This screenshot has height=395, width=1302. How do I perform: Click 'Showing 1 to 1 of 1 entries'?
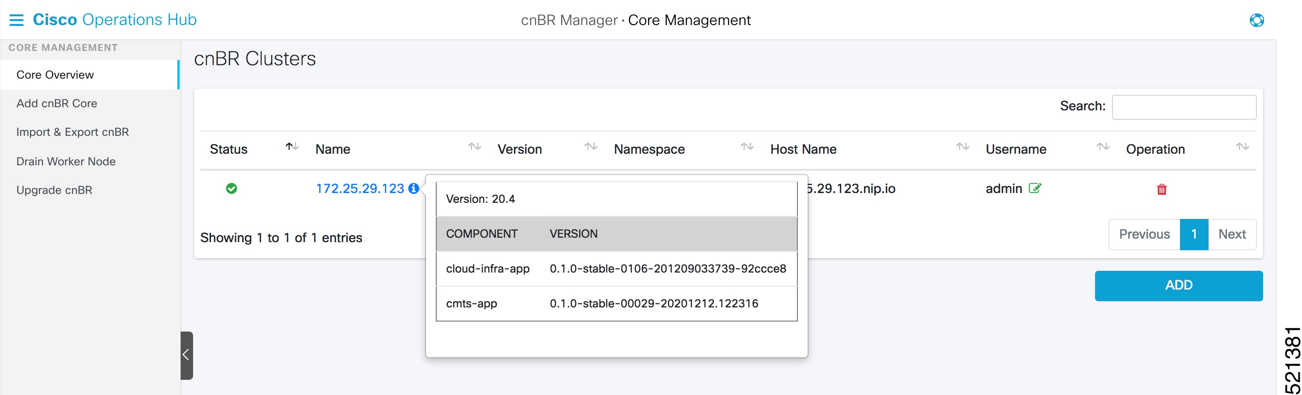pos(281,238)
